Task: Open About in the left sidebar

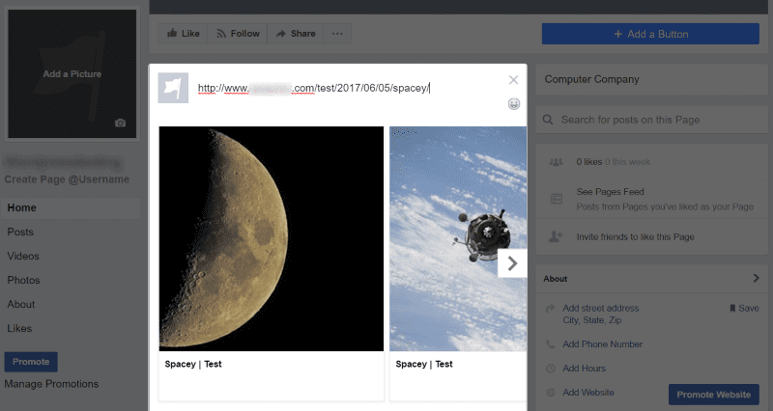Action: 21,304
